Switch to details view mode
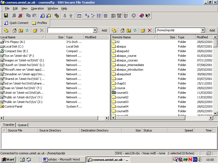Image resolution: width=218 pixels, height=163 pixels. click(105, 16)
